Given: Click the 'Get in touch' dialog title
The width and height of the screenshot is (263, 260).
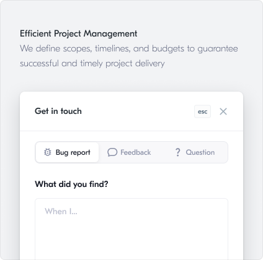Looking at the screenshot, I should pos(58,111).
